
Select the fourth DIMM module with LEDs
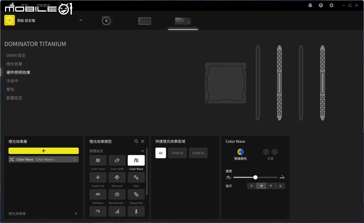[x=323, y=83]
